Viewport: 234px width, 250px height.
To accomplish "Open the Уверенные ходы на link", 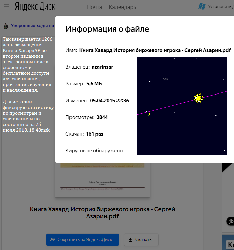I will pos(32,25).
